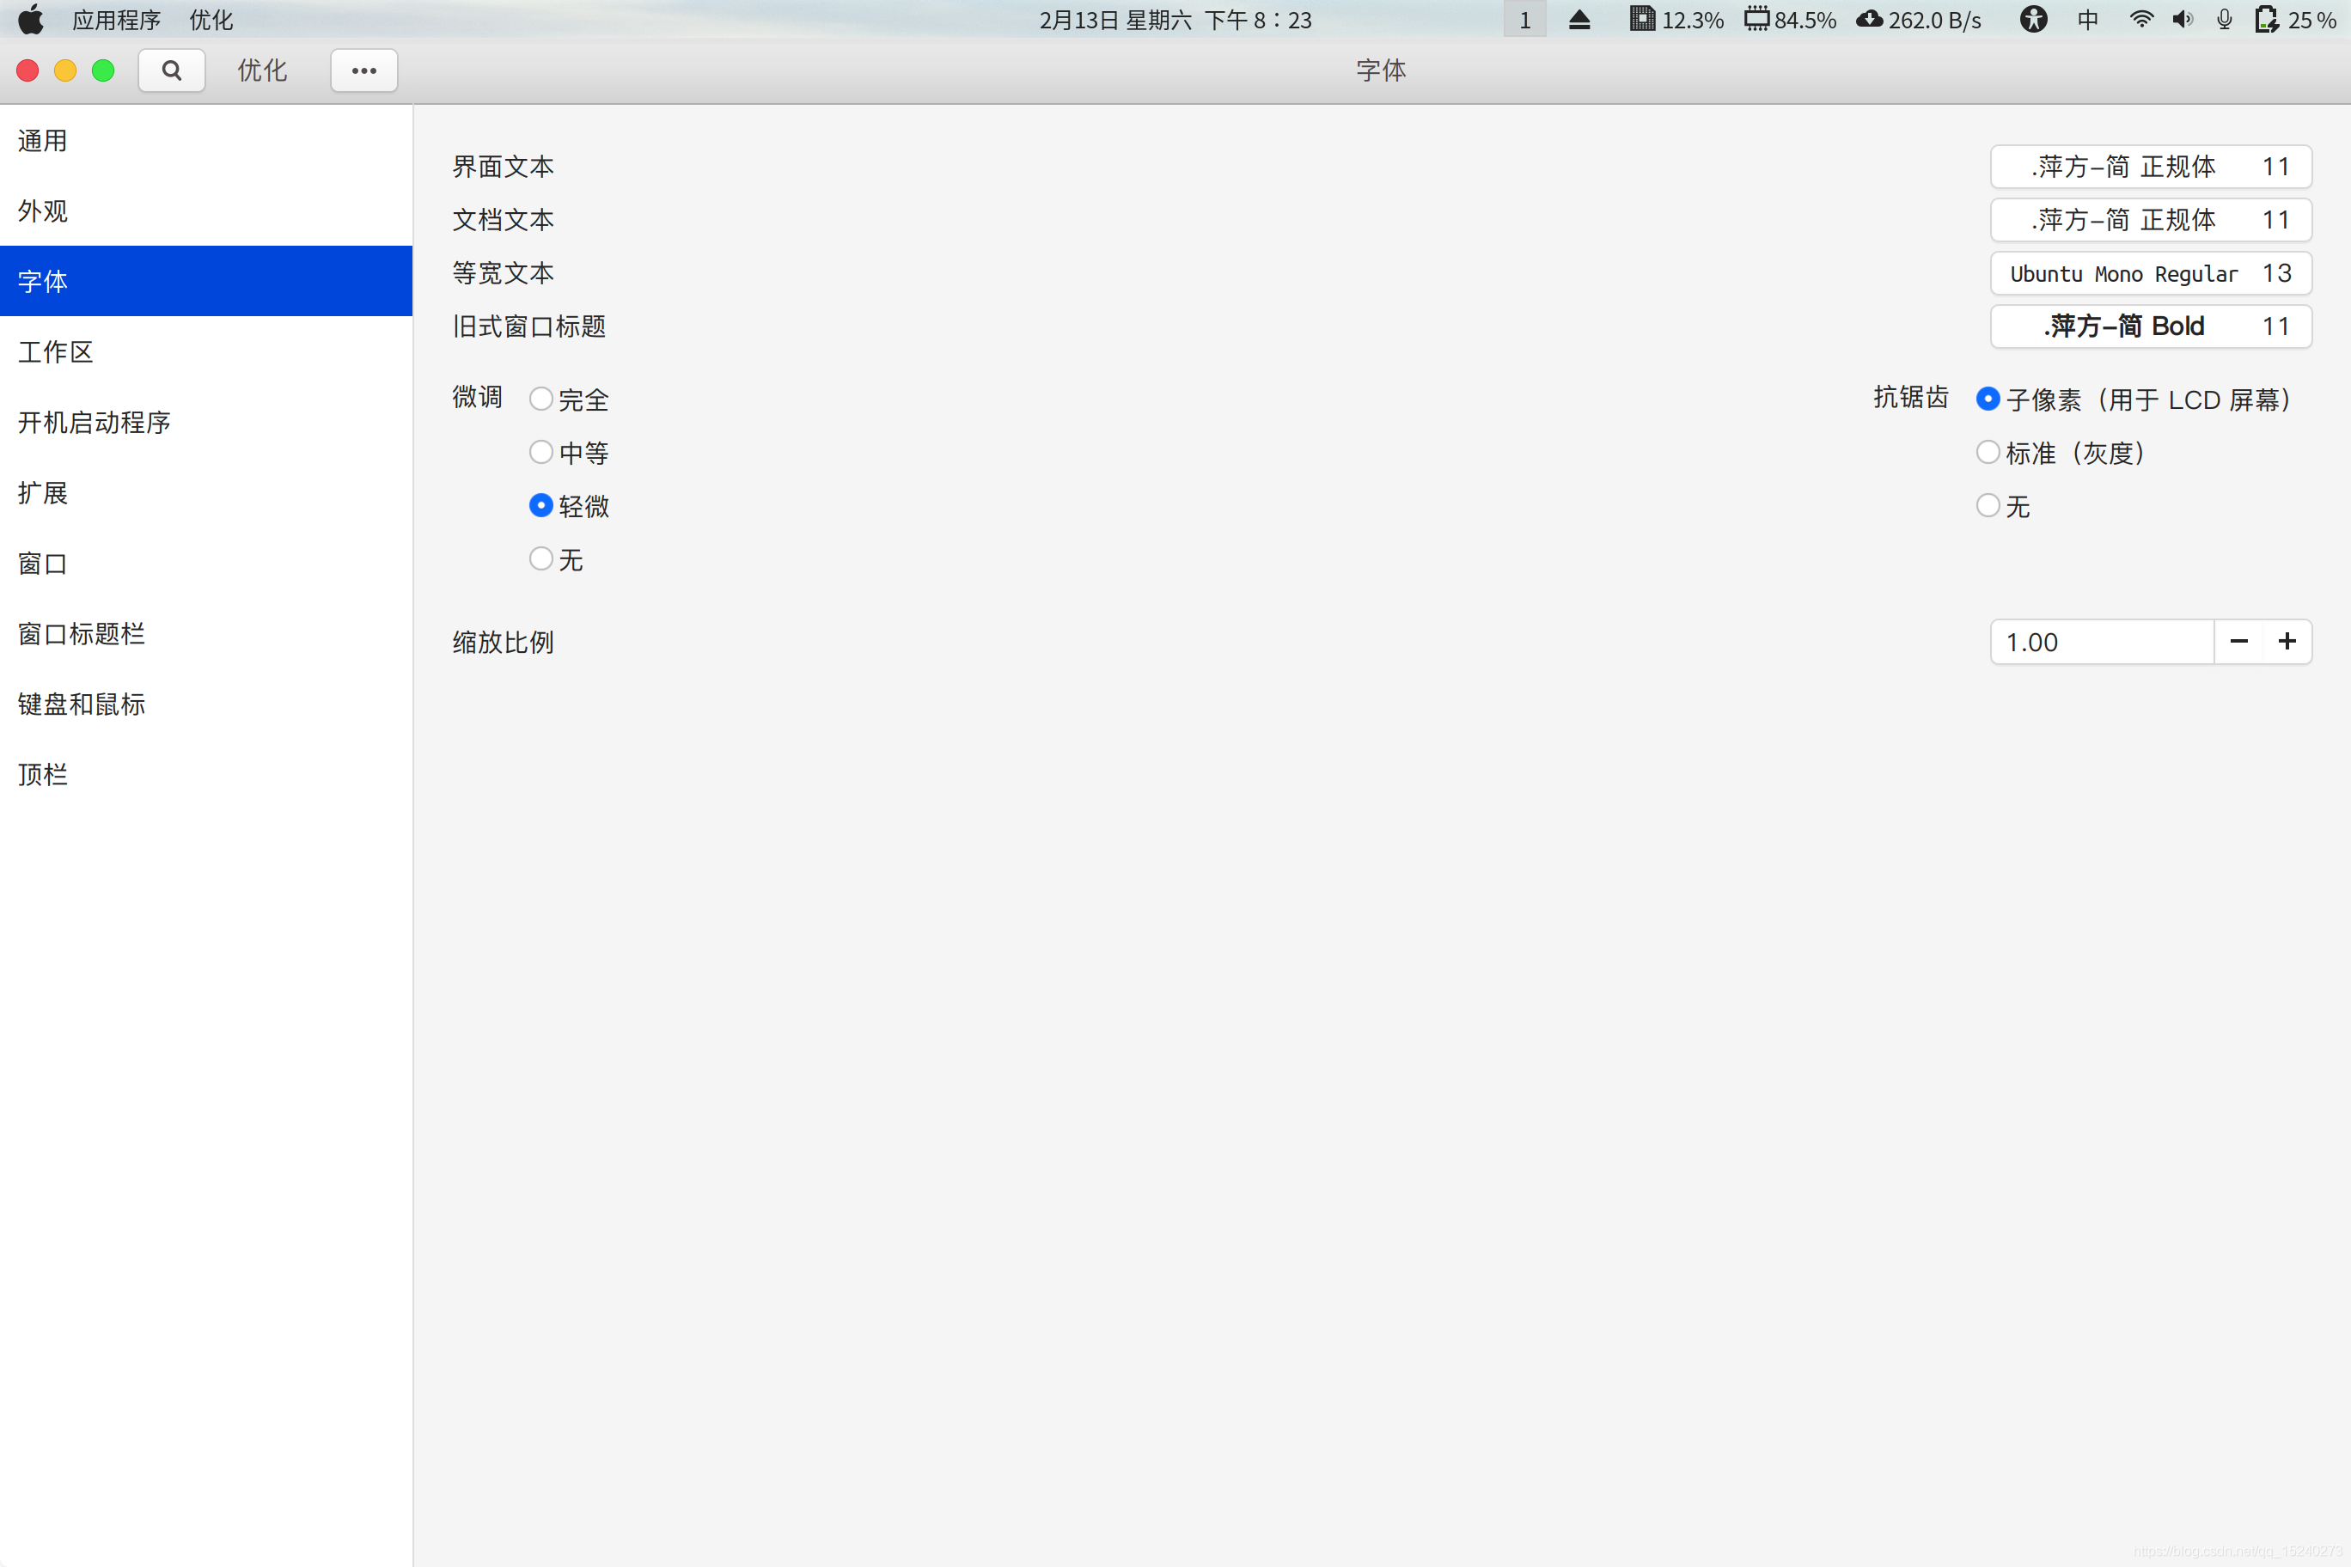The image size is (2351, 1567).
Task: Open the three-dots menu button
Action: 363,70
